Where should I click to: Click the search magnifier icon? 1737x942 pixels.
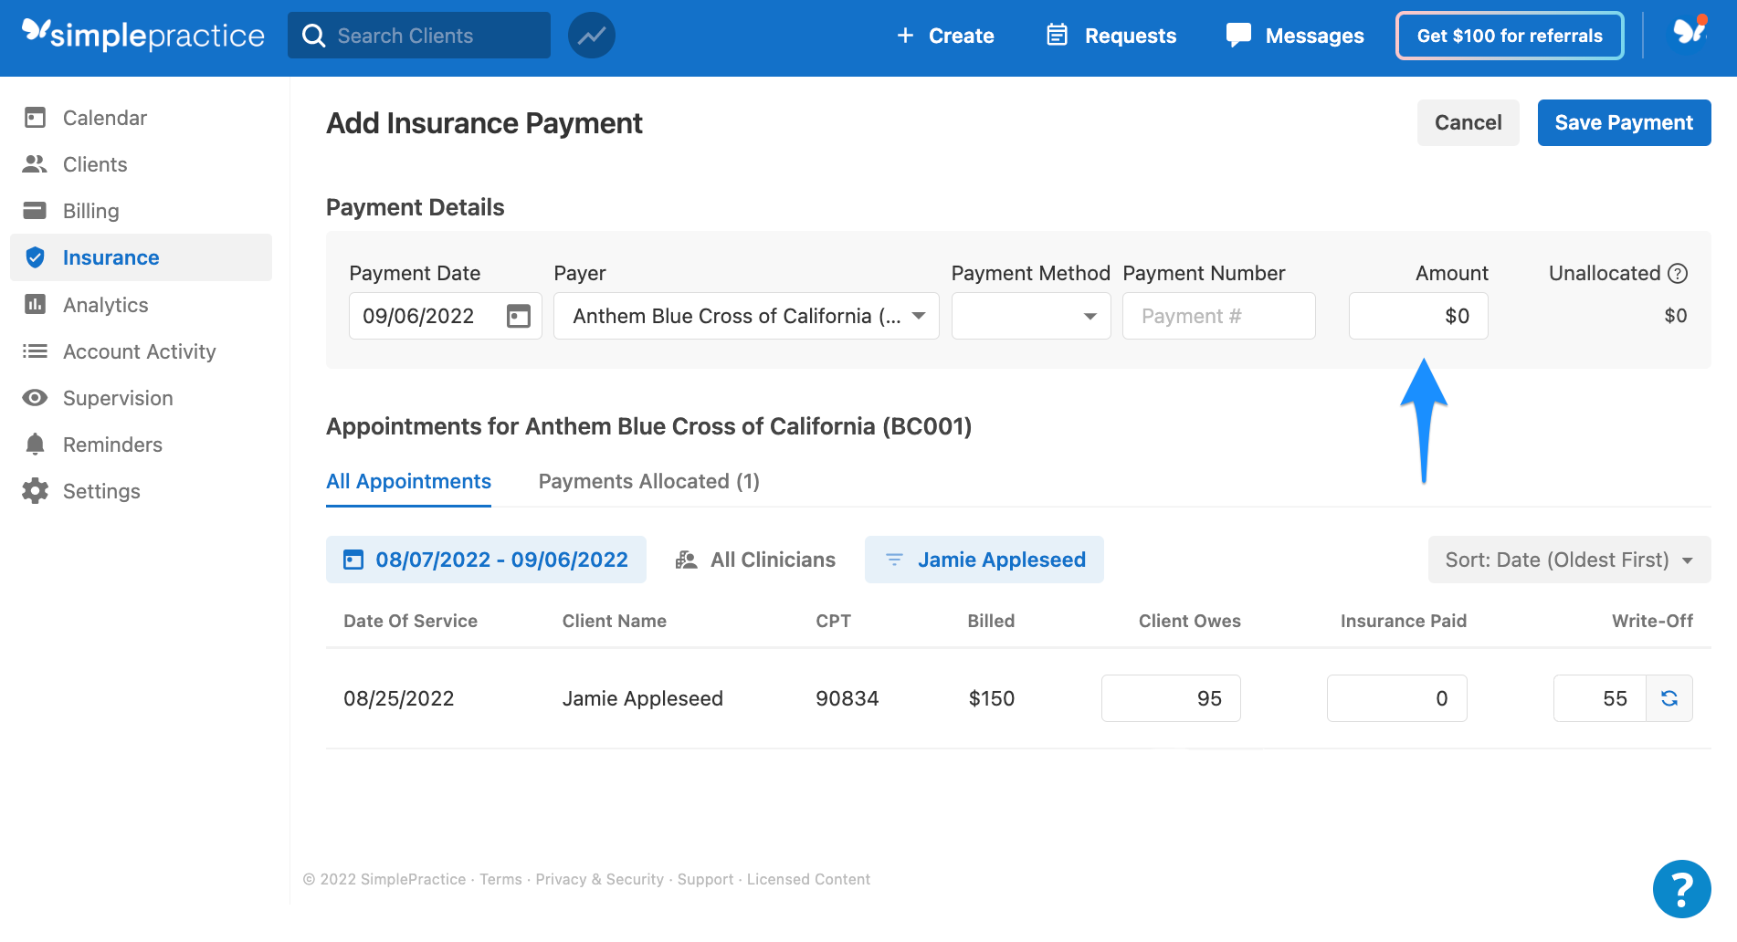pyautogui.click(x=313, y=36)
